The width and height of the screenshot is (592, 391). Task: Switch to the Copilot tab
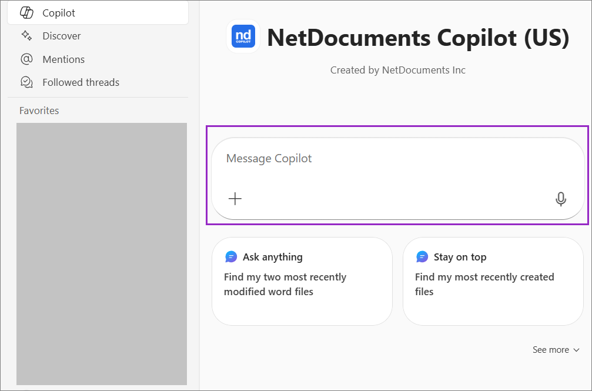pos(59,12)
